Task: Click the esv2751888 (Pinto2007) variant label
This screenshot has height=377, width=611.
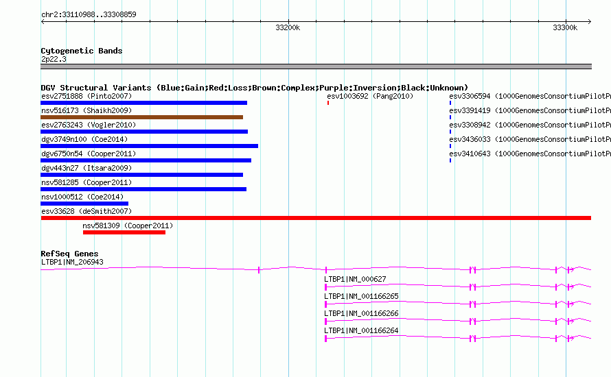Action: coord(87,96)
